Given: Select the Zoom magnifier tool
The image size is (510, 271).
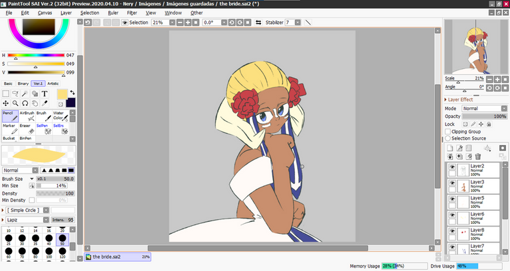Looking at the screenshot, I should [15, 103].
